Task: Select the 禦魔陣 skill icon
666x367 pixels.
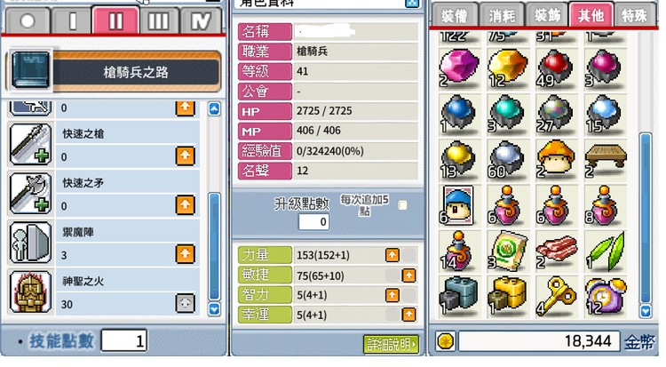Action: pos(30,243)
